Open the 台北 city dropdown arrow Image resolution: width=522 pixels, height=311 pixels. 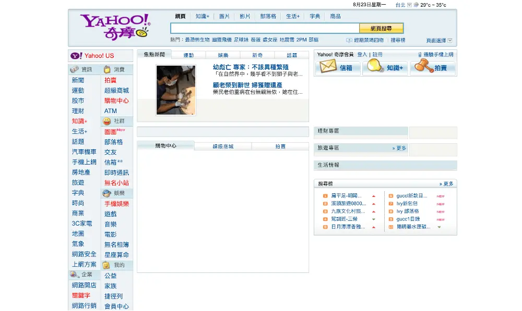[x=409, y=5]
